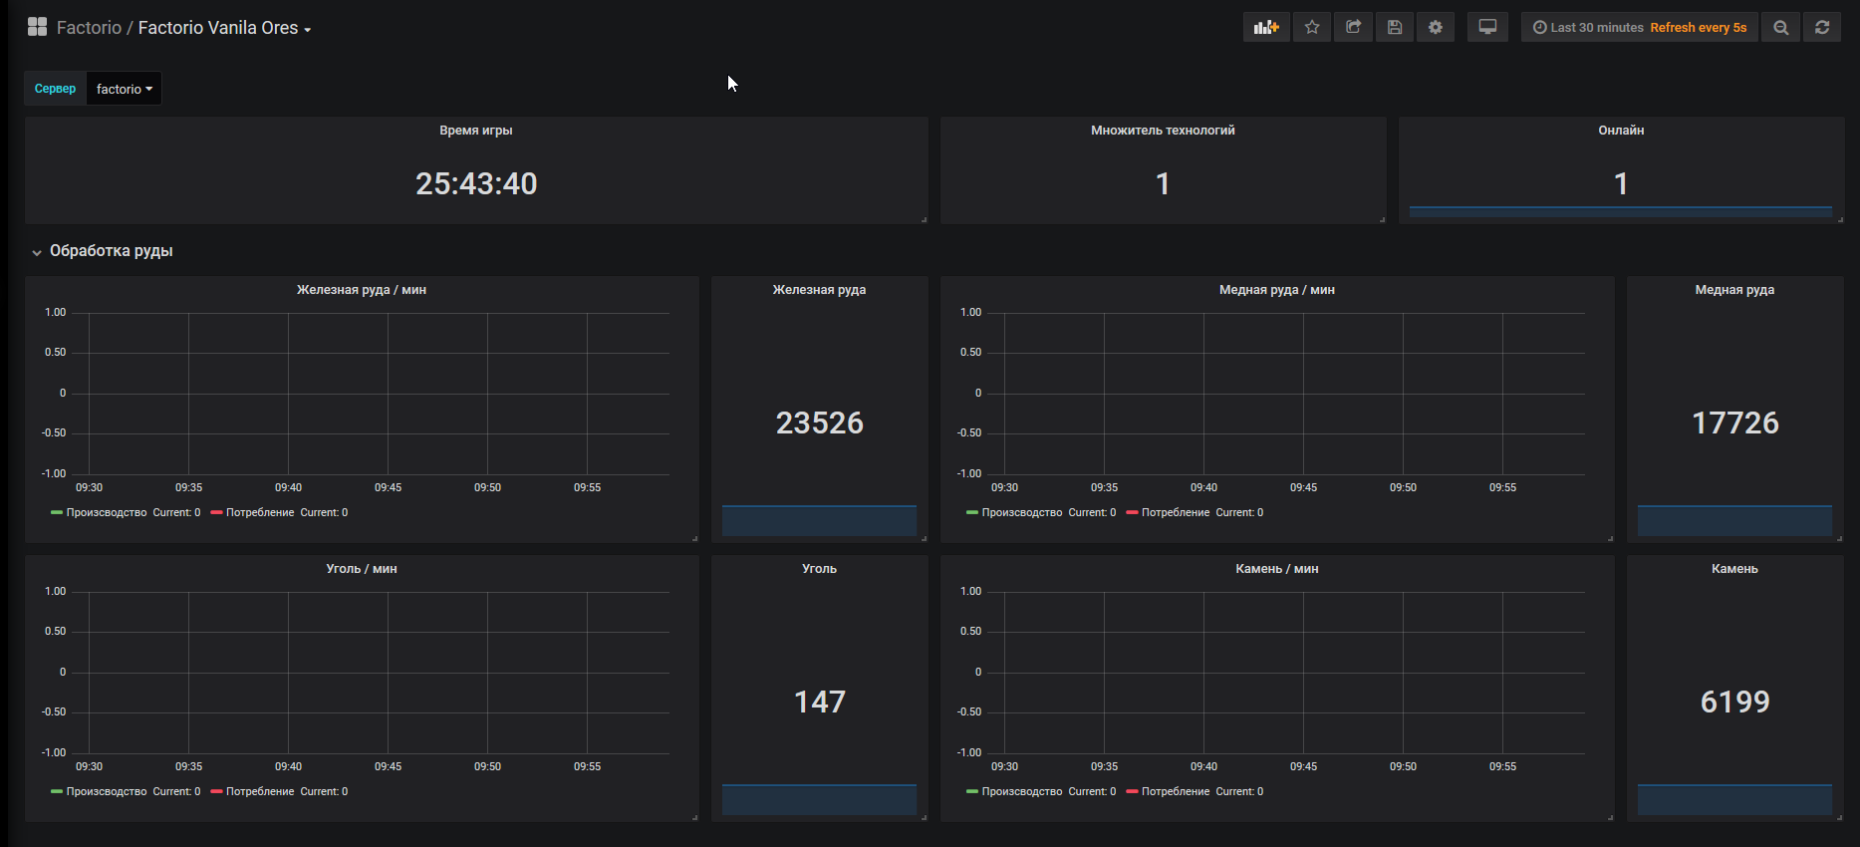Click the refresh dashboard icon
The height and width of the screenshot is (847, 1860).
tap(1822, 28)
